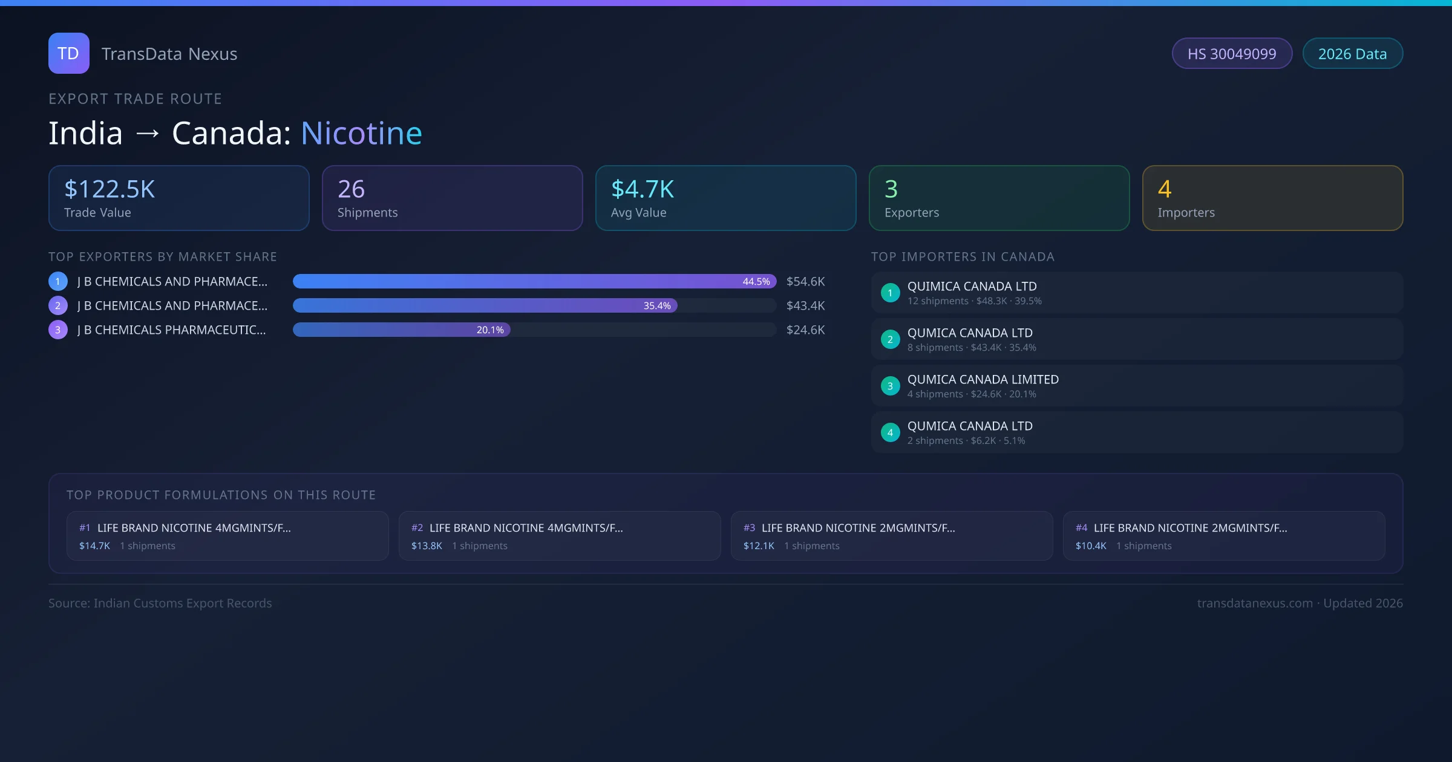The width and height of the screenshot is (1452, 762).
Task: Select the $122.5K Trade Value card
Action: 178,198
